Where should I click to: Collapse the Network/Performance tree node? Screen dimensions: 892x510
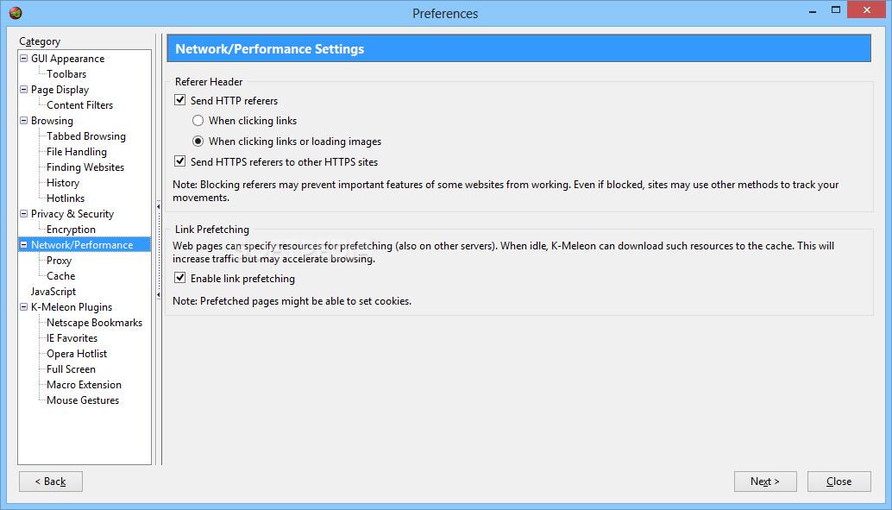(24, 245)
